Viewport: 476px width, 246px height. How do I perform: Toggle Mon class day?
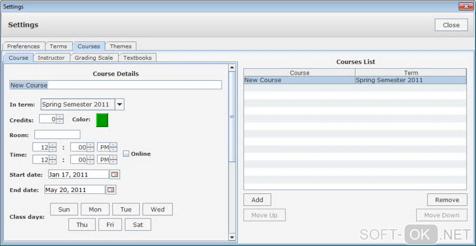point(95,209)
